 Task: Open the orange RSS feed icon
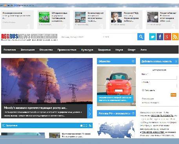coord(175,37)
